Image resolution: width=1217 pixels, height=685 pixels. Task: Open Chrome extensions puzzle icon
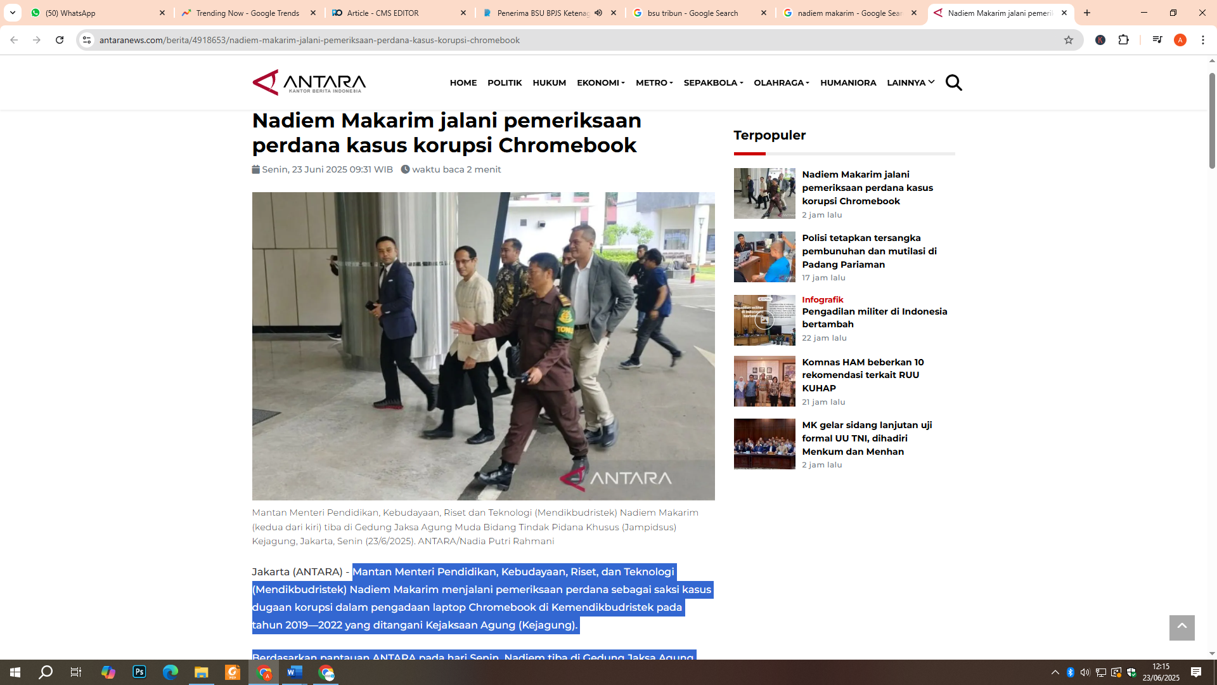[1123, 40]
